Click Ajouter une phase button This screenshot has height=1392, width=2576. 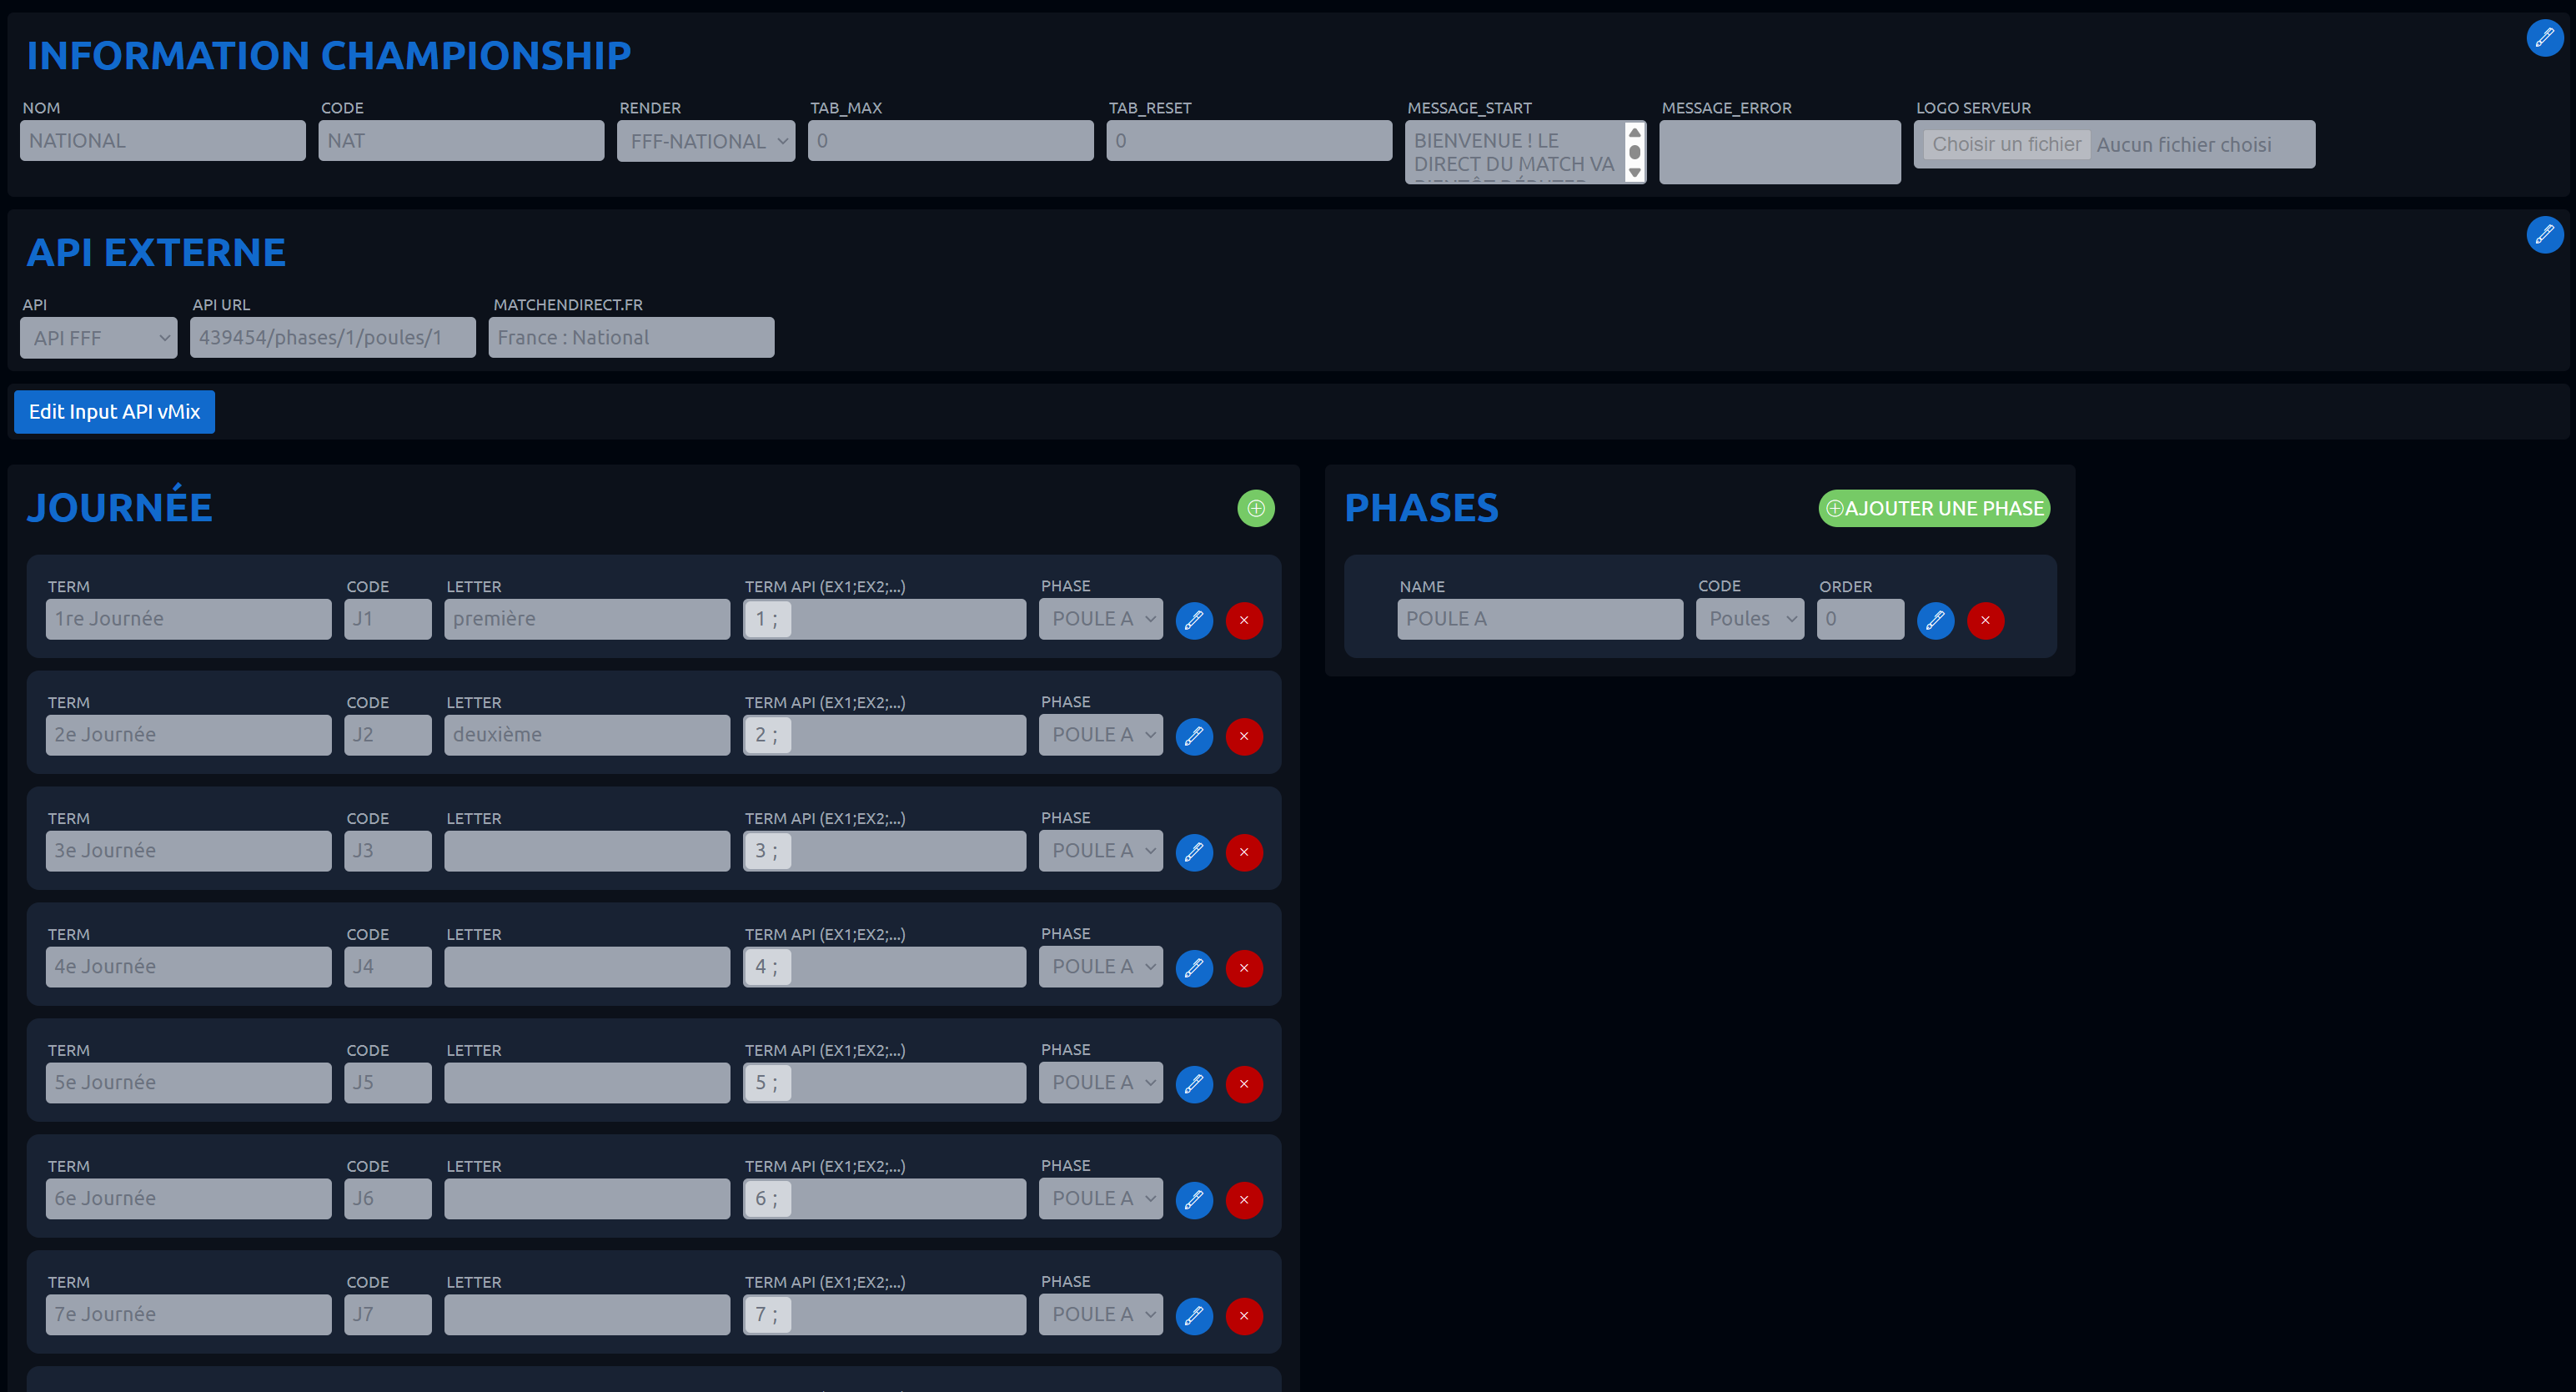[x=1934, y=508]
